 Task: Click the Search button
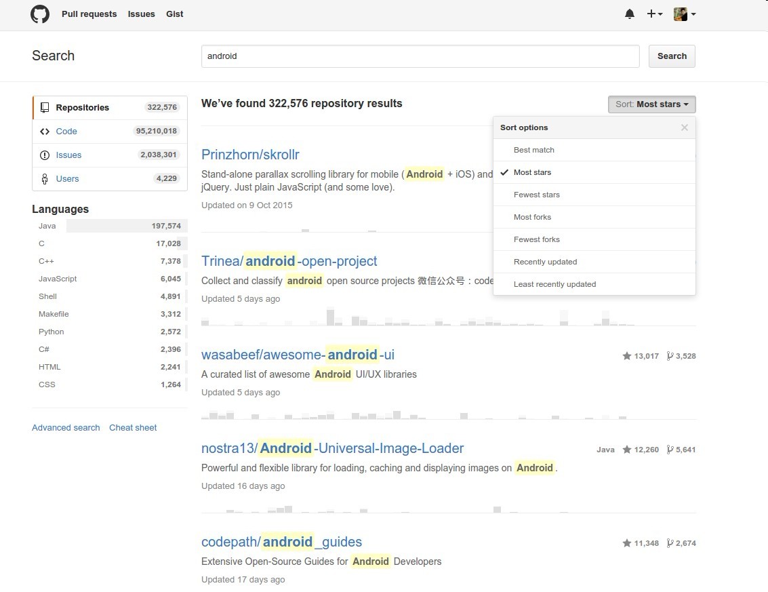click(x=672, y=56)
